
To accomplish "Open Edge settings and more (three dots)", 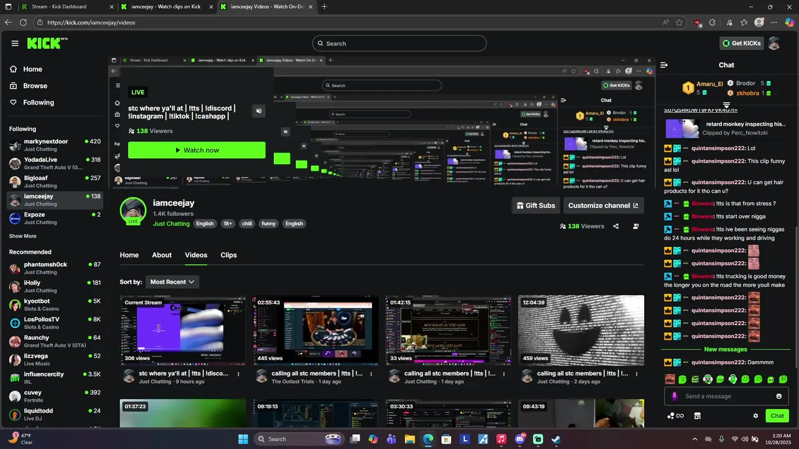I will tap(774, 22).
